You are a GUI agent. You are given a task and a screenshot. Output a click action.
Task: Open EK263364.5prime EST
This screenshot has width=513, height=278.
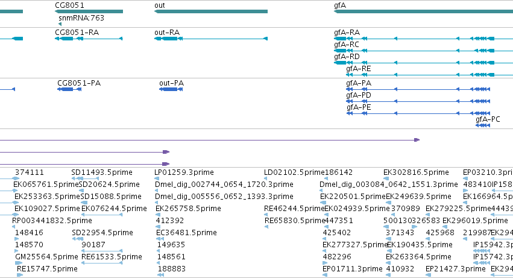pos(418,257)
